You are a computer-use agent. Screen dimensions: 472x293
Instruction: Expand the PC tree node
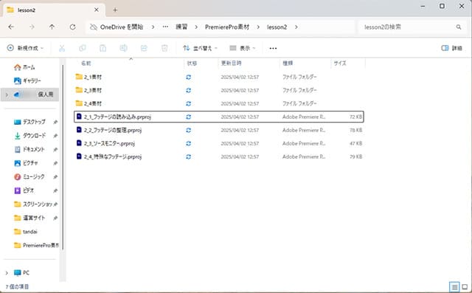[7, 273]
